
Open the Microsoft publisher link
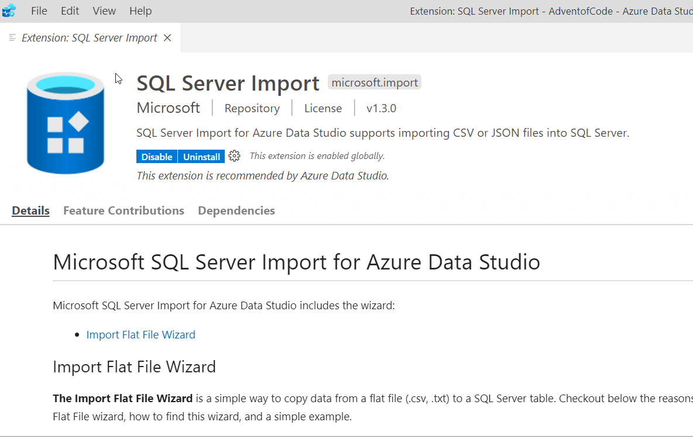168,108
